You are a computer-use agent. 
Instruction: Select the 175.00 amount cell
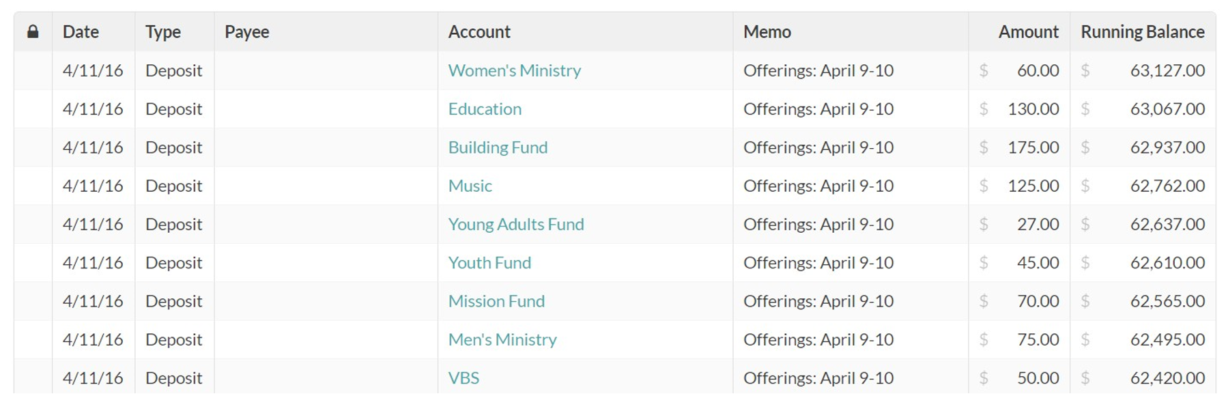(1019, 147)
